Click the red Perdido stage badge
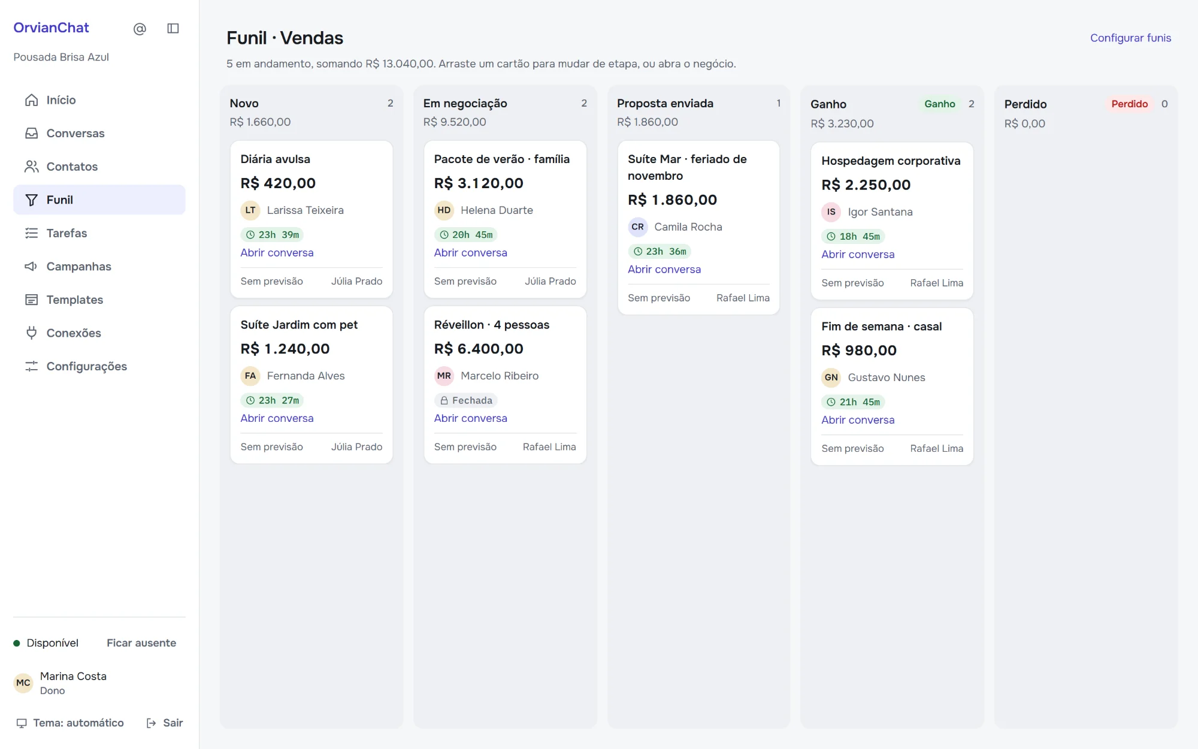The width and height of the screenshot is (1198, 749). click(1129, 104)
